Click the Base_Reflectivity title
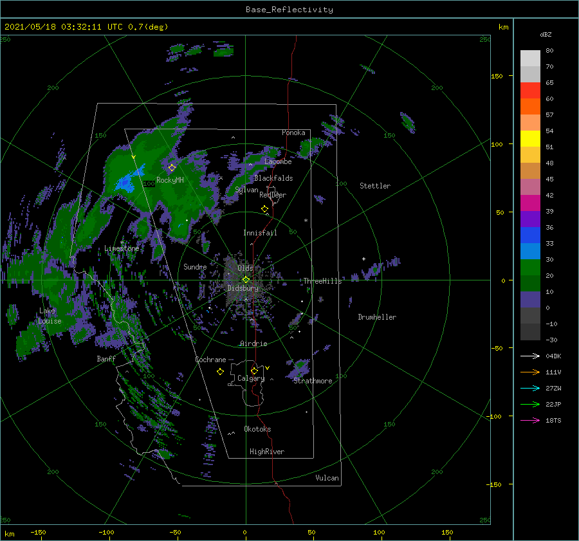The height and width of the screenshot is (541, 579). tap(289, 10)
